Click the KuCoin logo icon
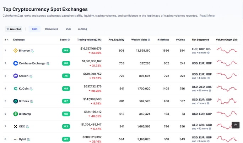The height and width of the screenshot is (143, 243). point(16,88)
